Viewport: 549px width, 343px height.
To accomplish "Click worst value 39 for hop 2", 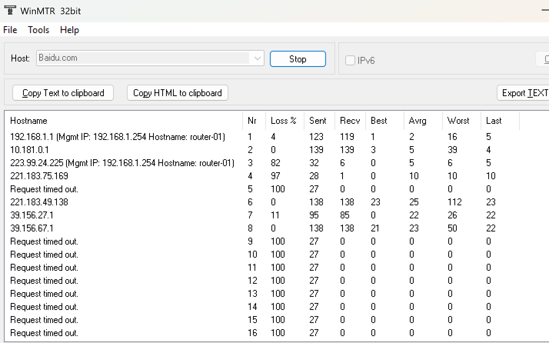I will [453, 150].
